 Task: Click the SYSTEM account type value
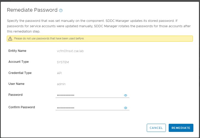click(x=63, y=62)
